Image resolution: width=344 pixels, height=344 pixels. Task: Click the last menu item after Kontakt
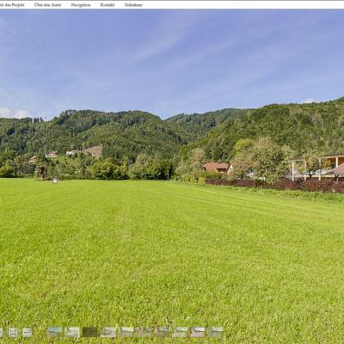(133, 5)
